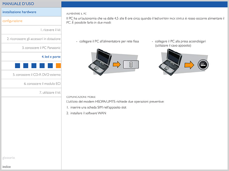This screenshot has height=171, width=229.
Task: Select 2. riconoscere gli accessori in dotazione
Action: [34, 39]
